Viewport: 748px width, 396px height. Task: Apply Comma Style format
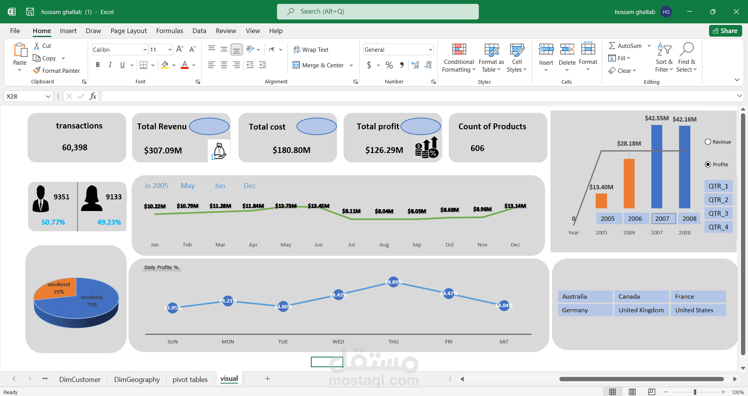point(402,65)
